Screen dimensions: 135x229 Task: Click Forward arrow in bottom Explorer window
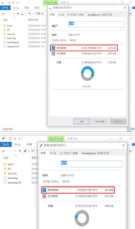10,151
